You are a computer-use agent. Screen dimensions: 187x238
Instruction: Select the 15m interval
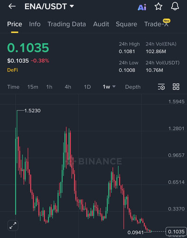(33, 87)
